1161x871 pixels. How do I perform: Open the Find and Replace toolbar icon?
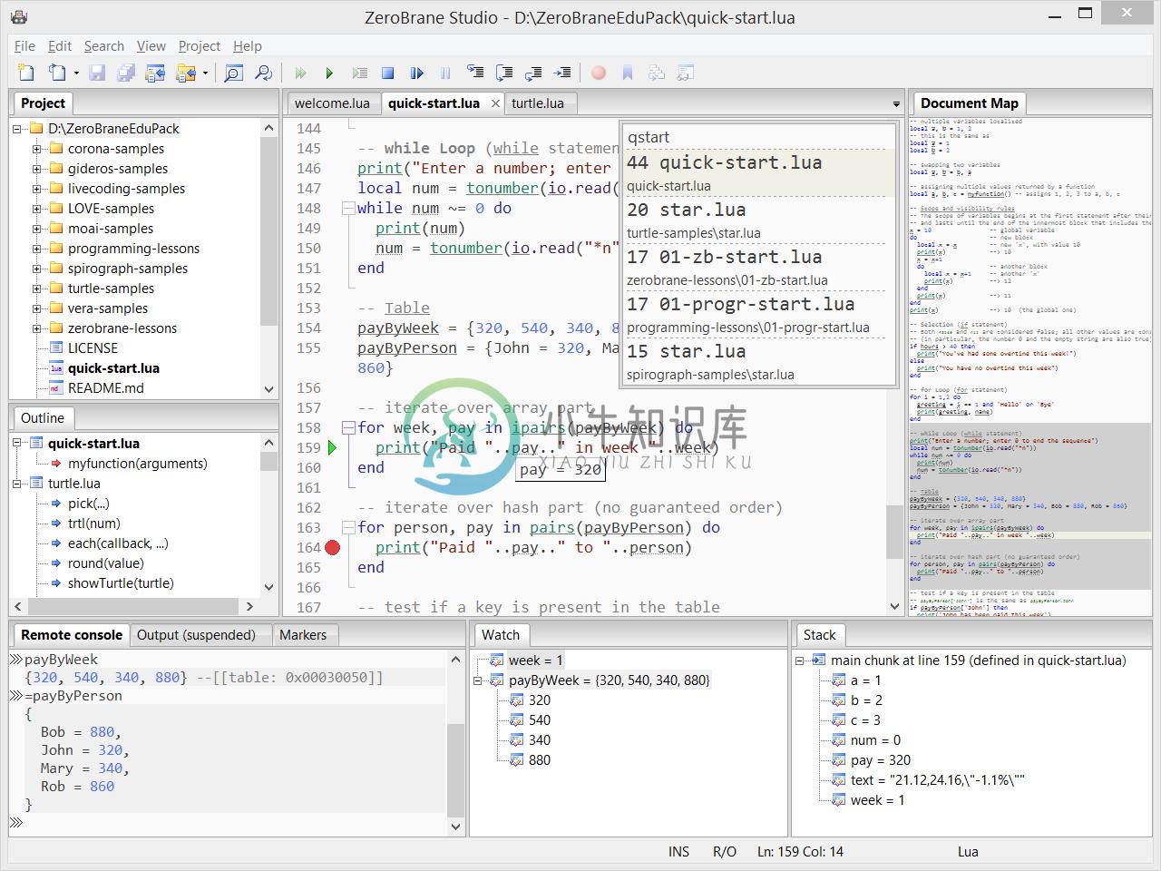click(263, 73)
